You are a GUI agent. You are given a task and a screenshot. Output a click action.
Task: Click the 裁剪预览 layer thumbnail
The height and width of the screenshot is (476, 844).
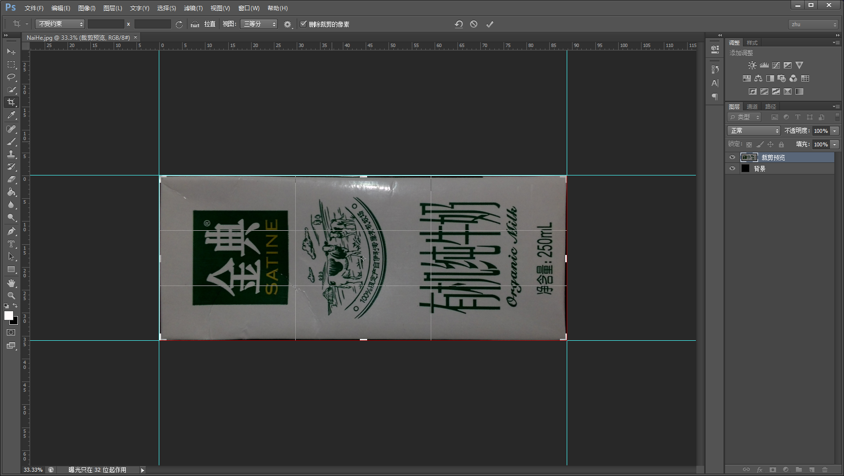pos(749,157)
